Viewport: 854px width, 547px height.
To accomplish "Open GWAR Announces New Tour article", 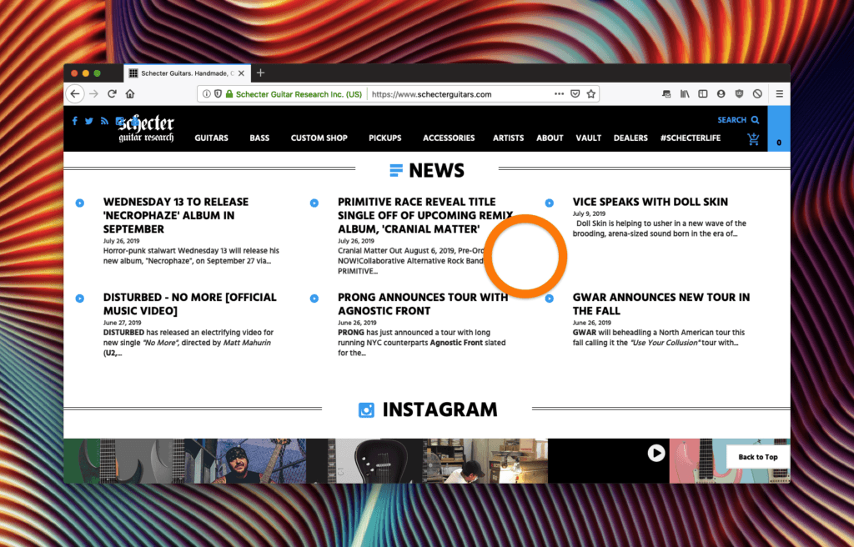I will click(661, 304).
